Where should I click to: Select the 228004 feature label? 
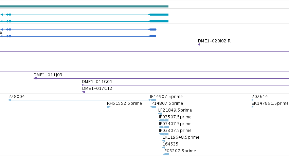pos(17,97)
